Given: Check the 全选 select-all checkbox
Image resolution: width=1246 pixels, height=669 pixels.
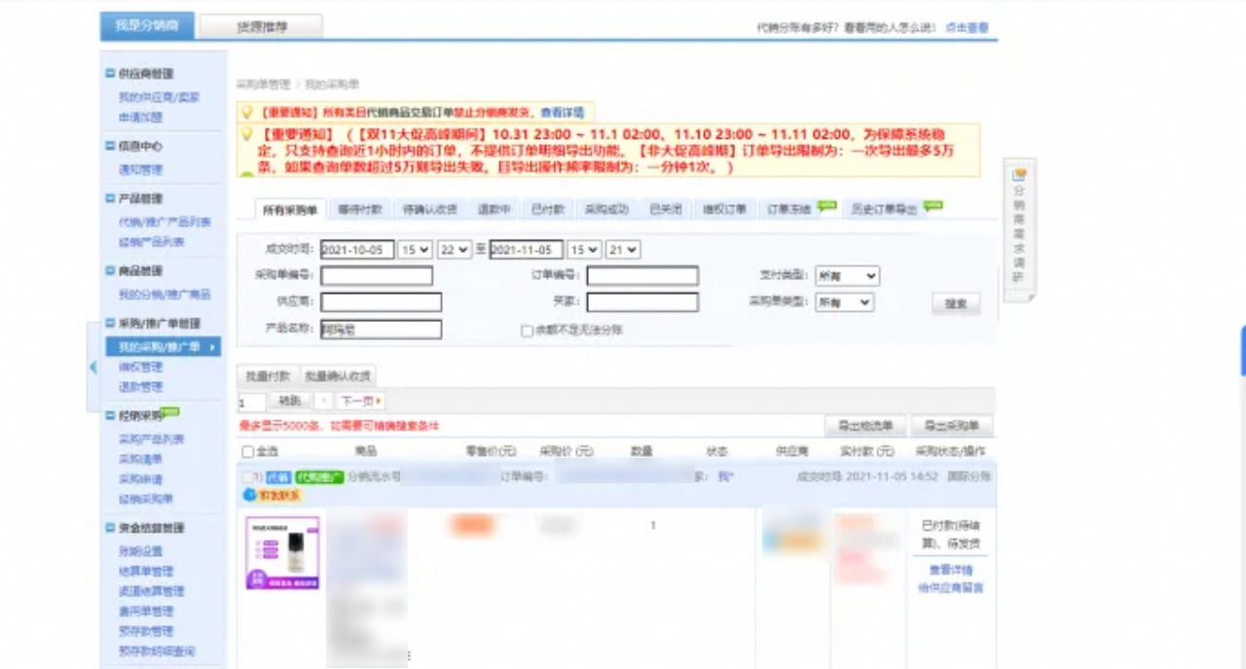Looking at the screenshot, I should tap(247, 452).
